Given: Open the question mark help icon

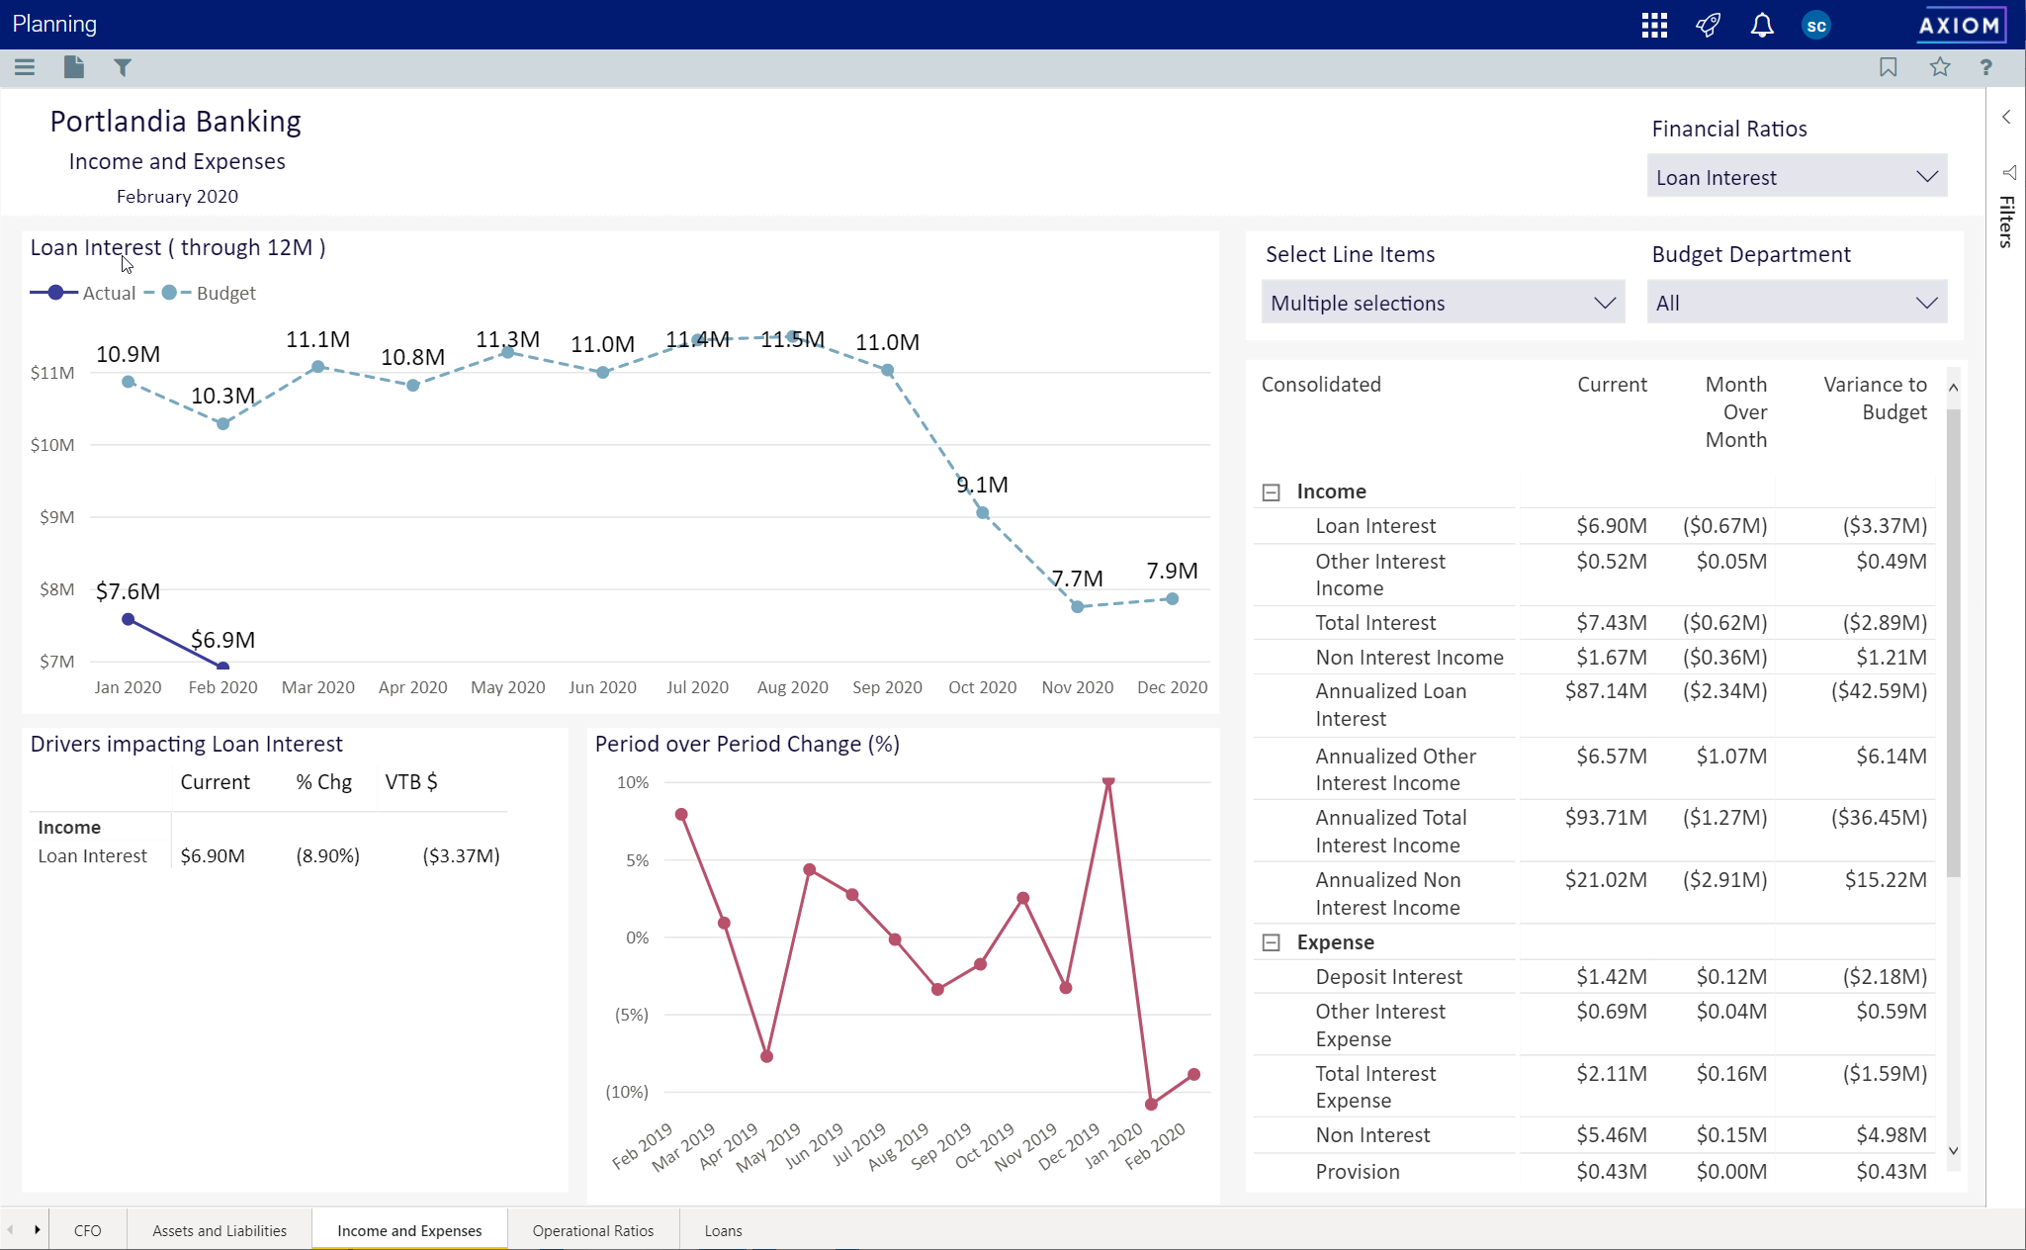Looking at the screenshot, I should coord(1985,67).
